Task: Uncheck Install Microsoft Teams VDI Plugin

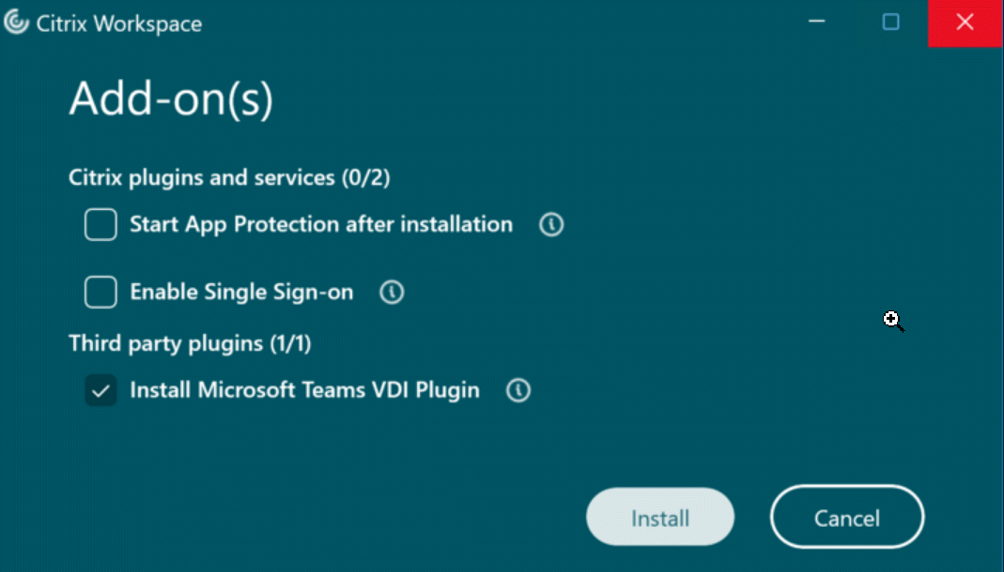Action: point(100,391)
